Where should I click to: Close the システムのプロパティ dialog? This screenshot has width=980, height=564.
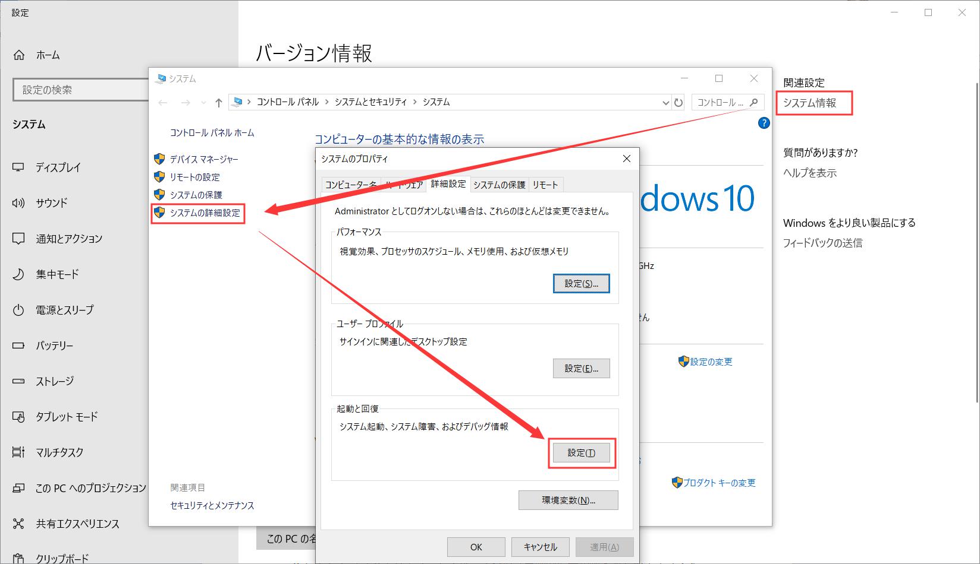coord(626,159)
